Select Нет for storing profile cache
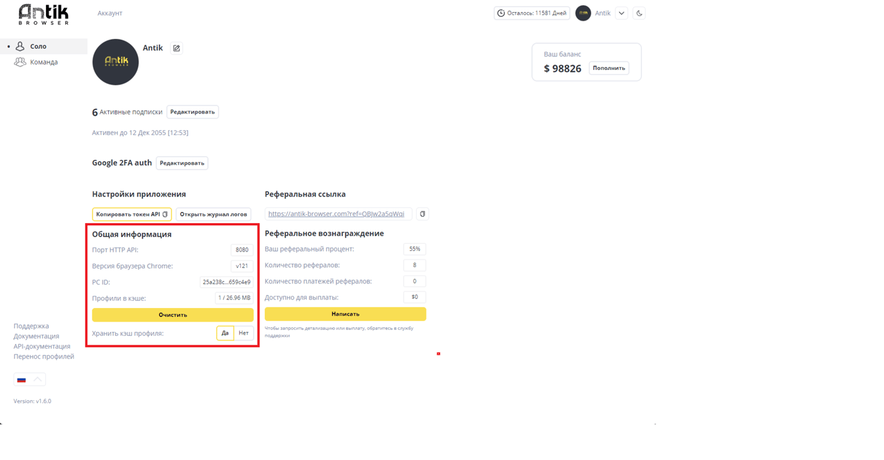The height and width of the screenshot is (460, 884). pyautogui.click(x=243, y=333)
